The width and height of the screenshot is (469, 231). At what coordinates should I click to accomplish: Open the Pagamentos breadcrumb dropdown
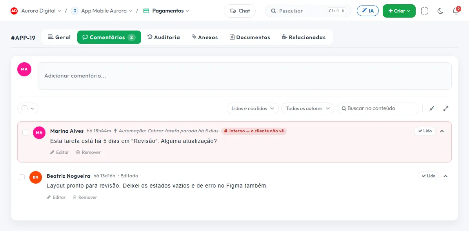pyautogui.click(x=171, y=11)
